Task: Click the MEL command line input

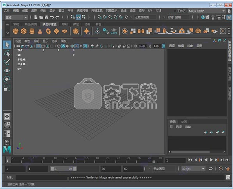Action: [x=41, y=177]
